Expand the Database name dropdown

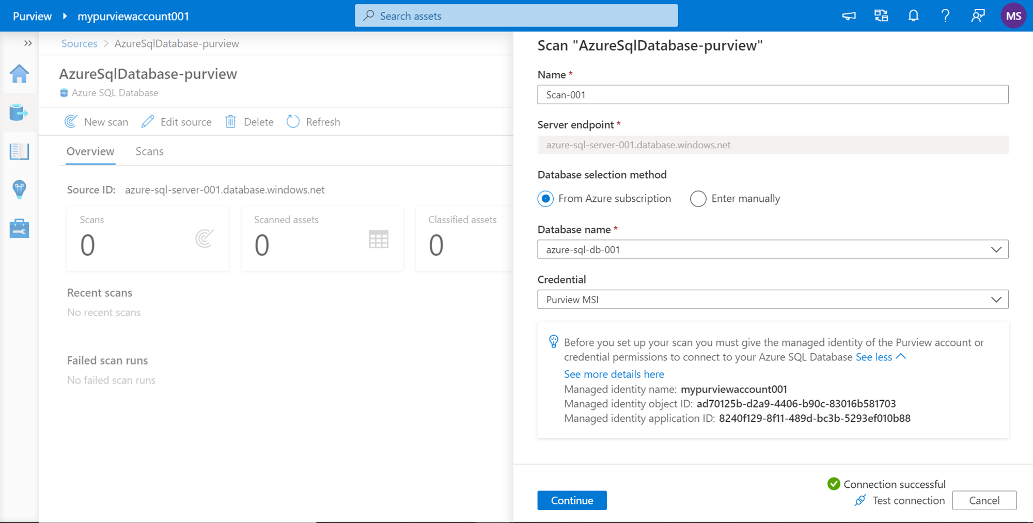(772, 249)
